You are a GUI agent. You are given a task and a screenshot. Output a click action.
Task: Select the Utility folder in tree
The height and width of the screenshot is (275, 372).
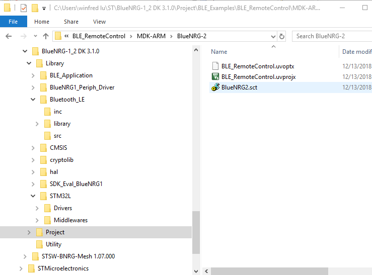(x=53, y=244)
